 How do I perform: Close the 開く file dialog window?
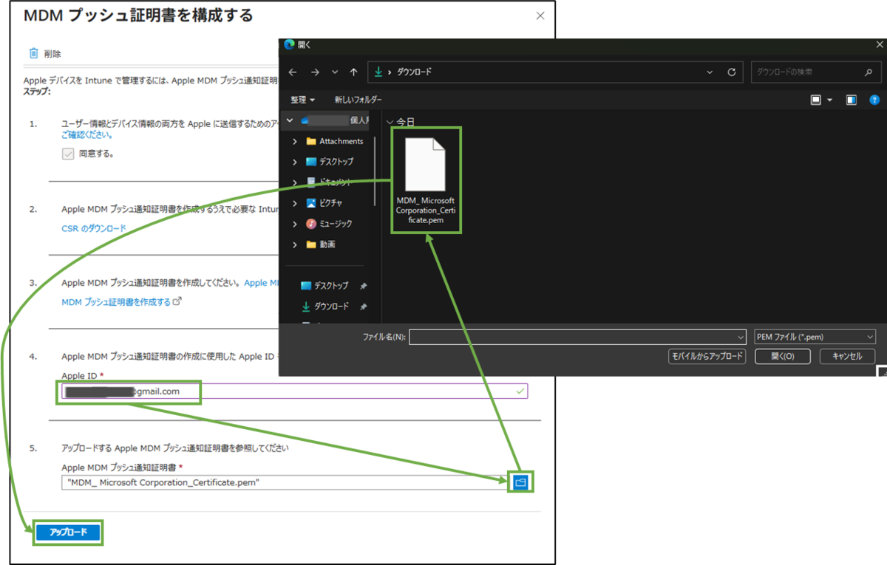[x=878, y=45]
